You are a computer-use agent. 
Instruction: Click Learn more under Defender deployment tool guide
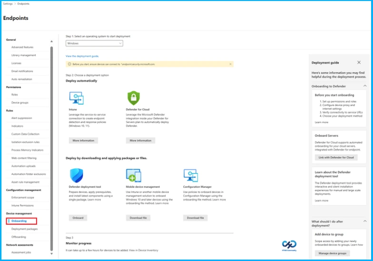point(322,201)
